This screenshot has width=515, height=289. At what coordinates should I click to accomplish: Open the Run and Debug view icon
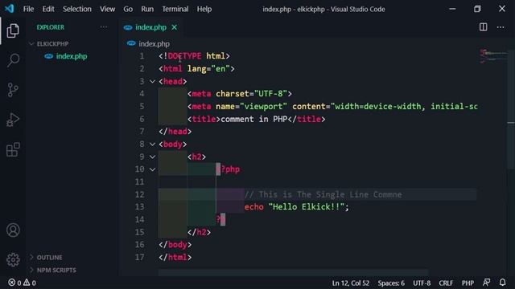click(x=13, y=120)
